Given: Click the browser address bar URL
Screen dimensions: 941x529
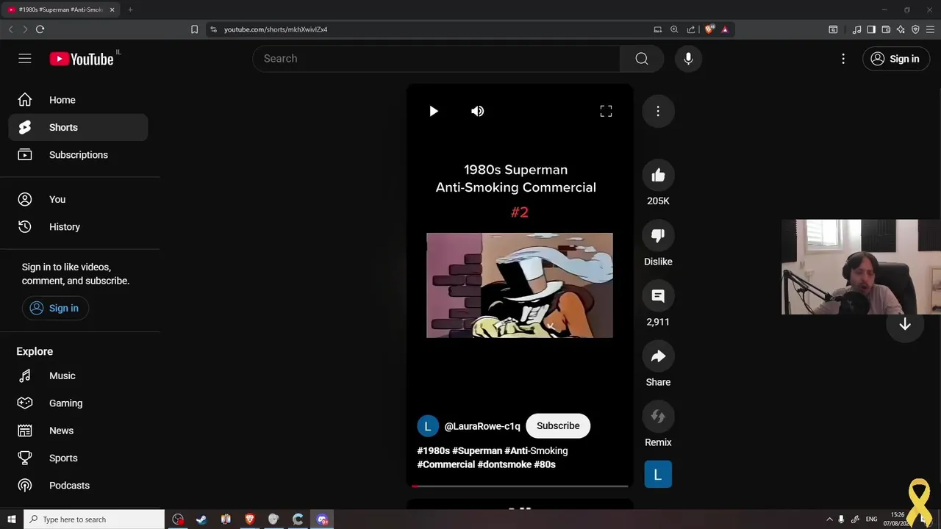Looking at the screenshot, I should [276, 29].
